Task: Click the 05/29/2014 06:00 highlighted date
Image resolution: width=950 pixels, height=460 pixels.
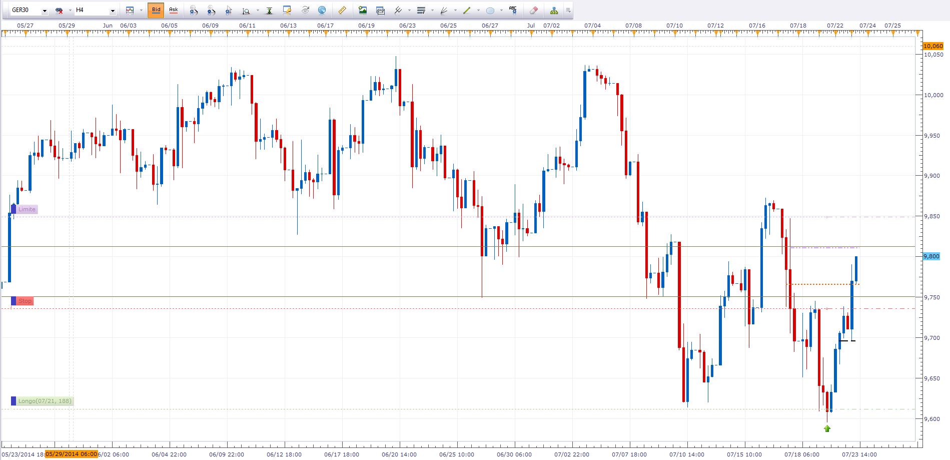Action: pos(71,454)
